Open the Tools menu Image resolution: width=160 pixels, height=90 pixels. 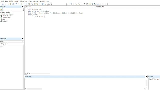tap(30, 1)
